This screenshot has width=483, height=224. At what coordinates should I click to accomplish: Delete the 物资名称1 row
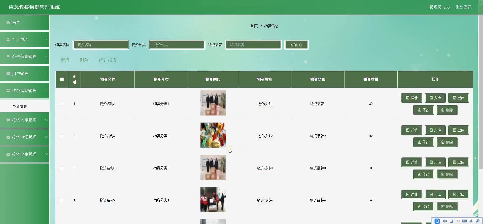pos(447,110)
